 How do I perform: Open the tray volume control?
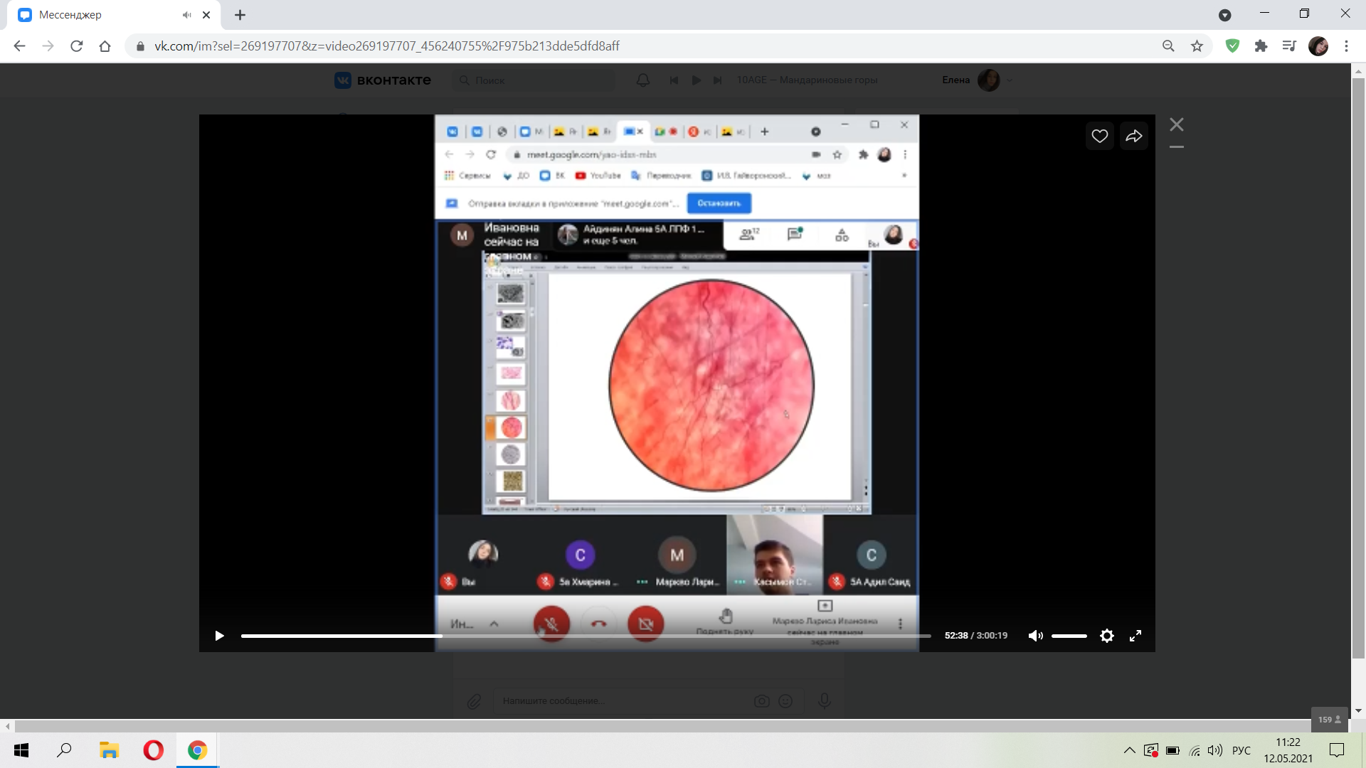[x=1215, y=750]
